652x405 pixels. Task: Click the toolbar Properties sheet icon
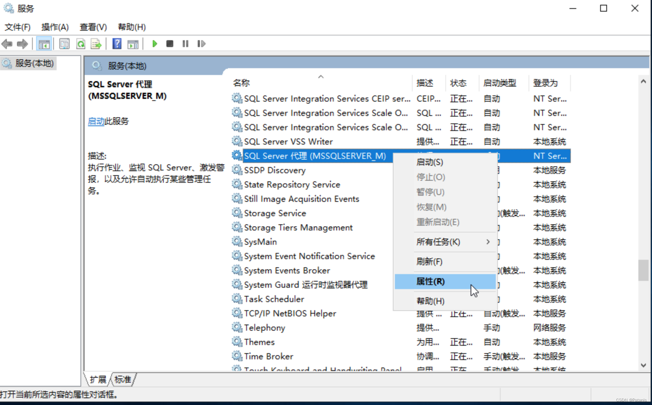[64, 44]
